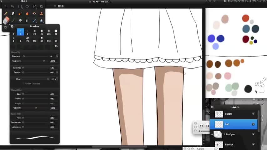The width and height of the screenshot is (267, 150).
Task: Select the lineart layer
Action: [x=234, y=114]
